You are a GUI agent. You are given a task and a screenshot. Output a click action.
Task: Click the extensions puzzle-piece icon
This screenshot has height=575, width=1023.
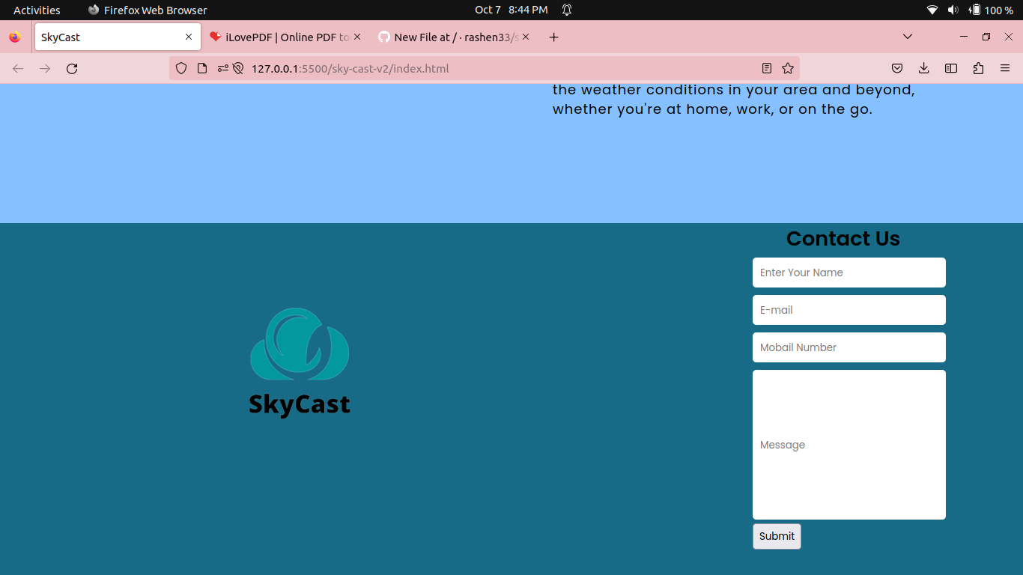[x=978, y=68]
